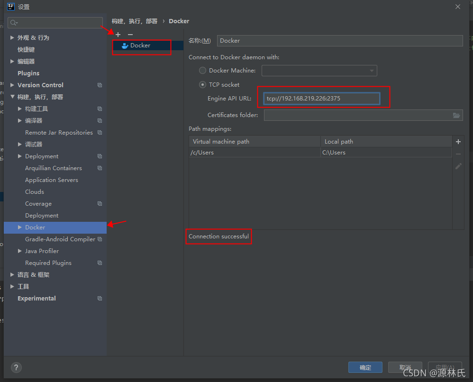Click the Engine API URL field

(x=321, y=99)
